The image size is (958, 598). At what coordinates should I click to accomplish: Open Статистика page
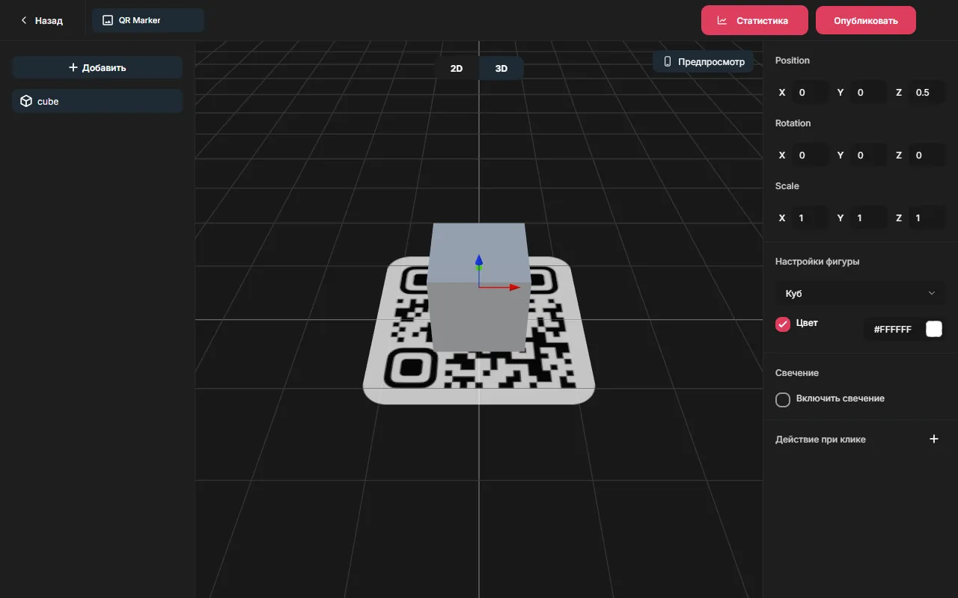(754, 20)
